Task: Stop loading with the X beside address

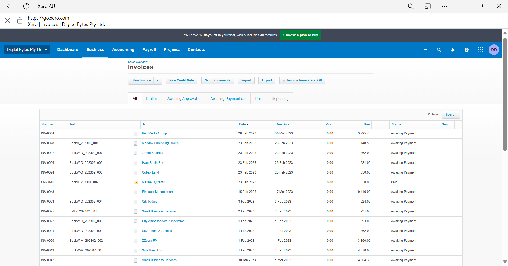Action: click(x=8, y=21)
